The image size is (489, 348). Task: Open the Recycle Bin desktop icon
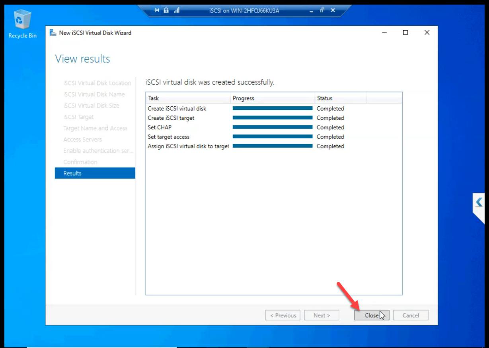[x=22, y=24]
